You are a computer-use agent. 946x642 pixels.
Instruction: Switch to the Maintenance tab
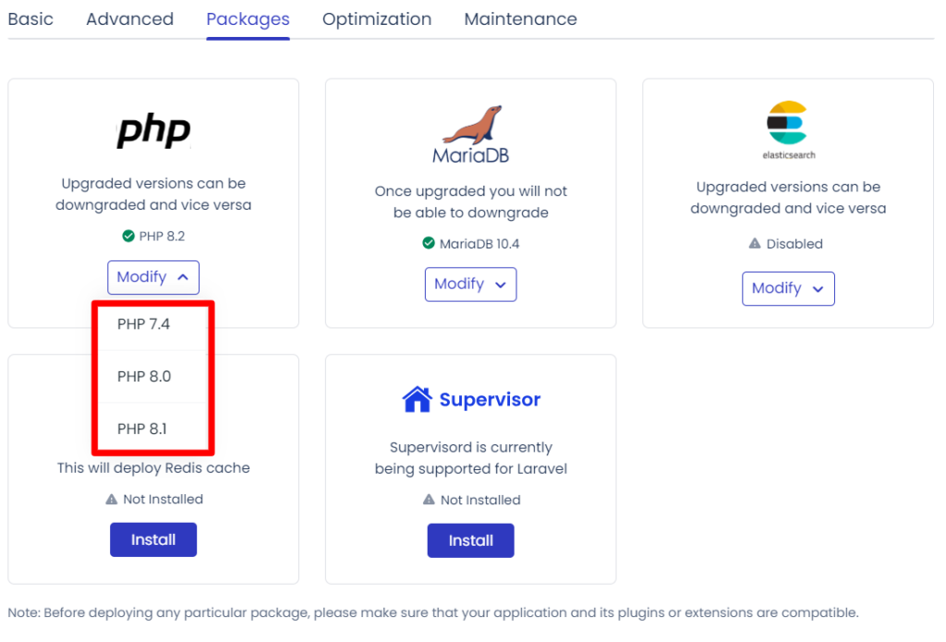tap(520, 18)
